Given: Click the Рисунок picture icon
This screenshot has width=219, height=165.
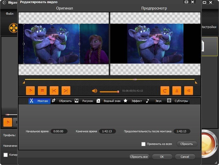Looking at the screenshot, I should point(77,101).
